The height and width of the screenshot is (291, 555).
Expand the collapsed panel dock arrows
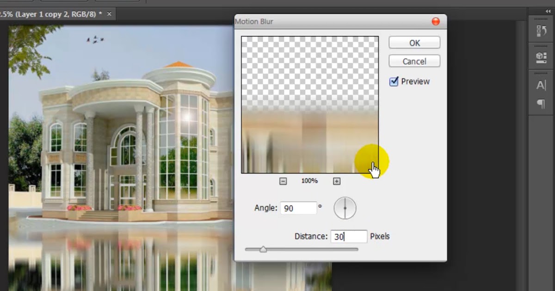pyautogui.click(x=549, y=12)
